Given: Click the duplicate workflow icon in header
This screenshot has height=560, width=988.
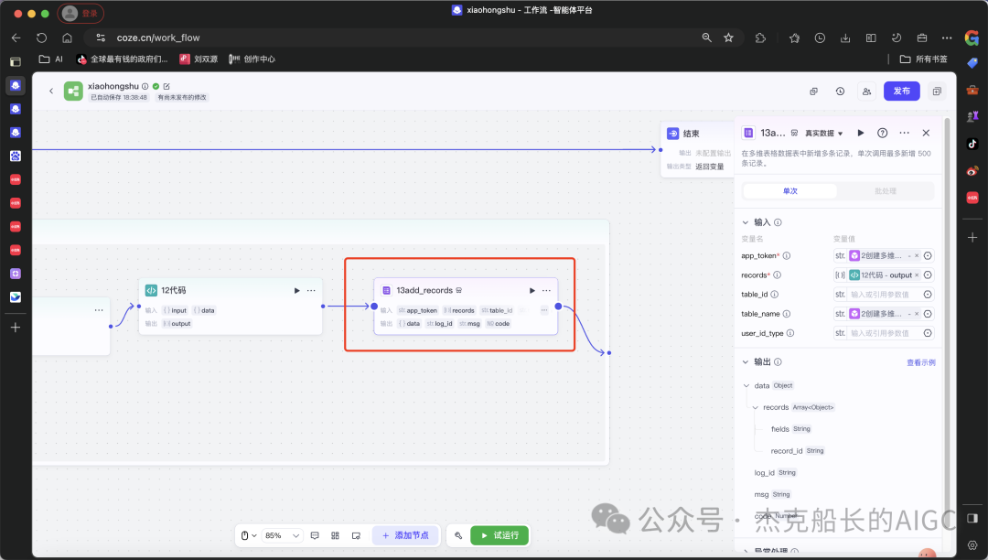Looking at the screenshot, I should pos(813,92).
